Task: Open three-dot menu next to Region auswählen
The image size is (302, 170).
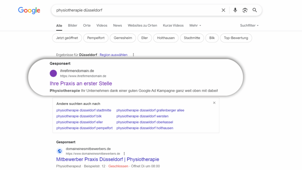Action: [x=133, y=55]
